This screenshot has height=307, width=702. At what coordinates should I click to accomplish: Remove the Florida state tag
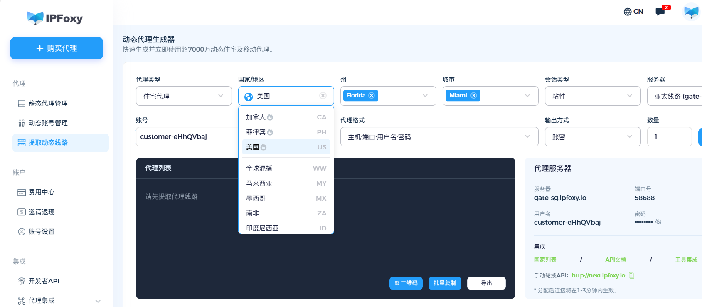372,95
